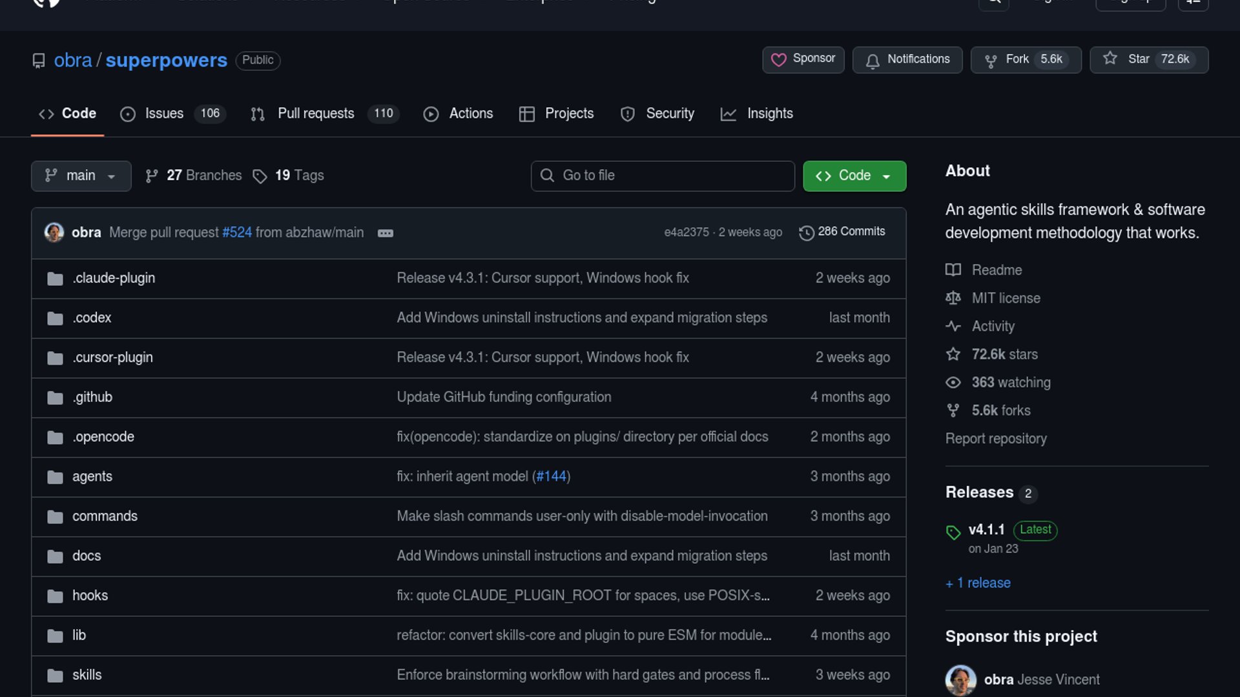Click the 19 Tags link
The width and height of the screenshot is (1240, 697).
pyautogui.click(x=299, y=176)
